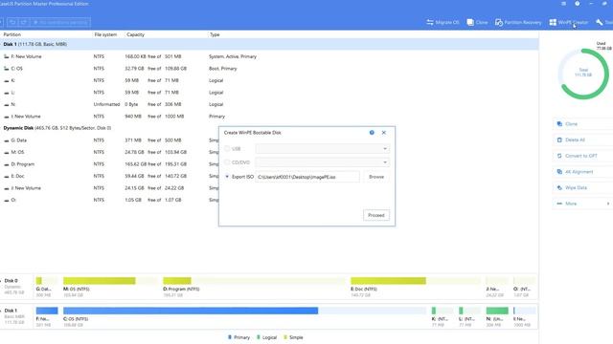Click C: OS bar in Disk 1 map
Viewport: 613px width, 344px height.
coord(244,311)
